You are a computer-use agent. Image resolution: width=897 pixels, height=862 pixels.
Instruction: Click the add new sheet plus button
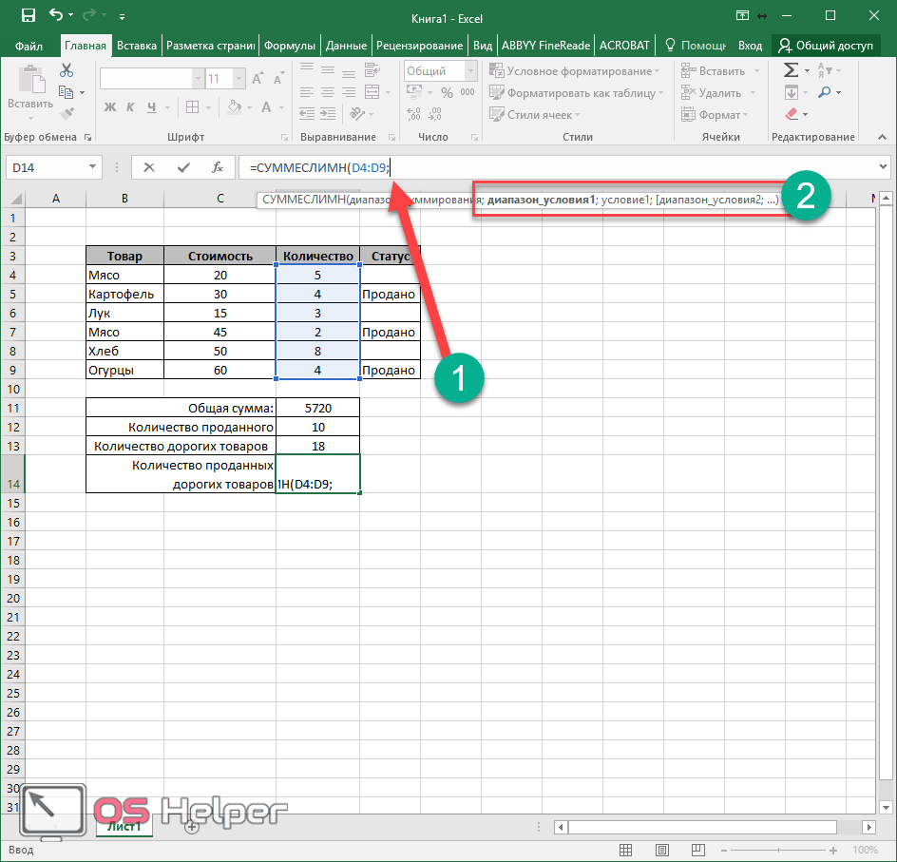pyautogui.click(x=191, y=827)
